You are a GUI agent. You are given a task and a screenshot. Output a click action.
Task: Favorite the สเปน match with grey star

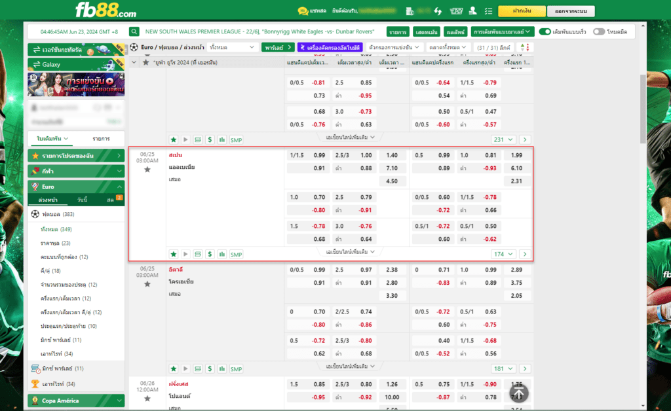click(x=147, y=170)
